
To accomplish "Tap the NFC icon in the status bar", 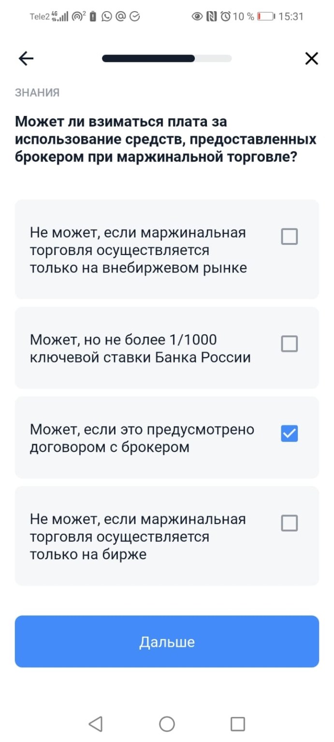I will pos(211,16).
